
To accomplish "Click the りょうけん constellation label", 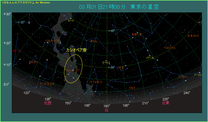I will pyautogui.click(x=169, y=48).
